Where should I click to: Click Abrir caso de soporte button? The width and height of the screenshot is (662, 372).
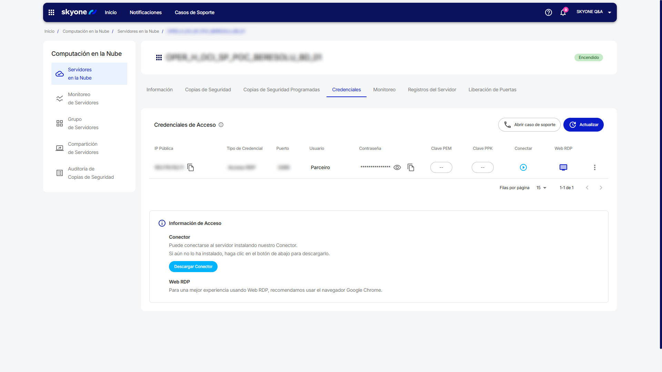[529, 125]
